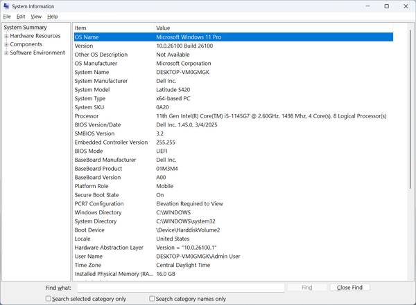416x305 pixels.
Task: Select the BIOS Version/Date row
Action: point(234,124)
